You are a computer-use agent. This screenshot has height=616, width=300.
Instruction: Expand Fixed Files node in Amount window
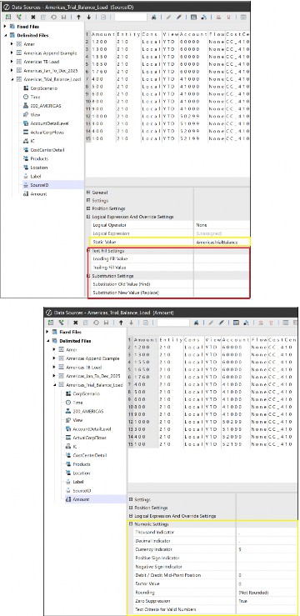47,332
